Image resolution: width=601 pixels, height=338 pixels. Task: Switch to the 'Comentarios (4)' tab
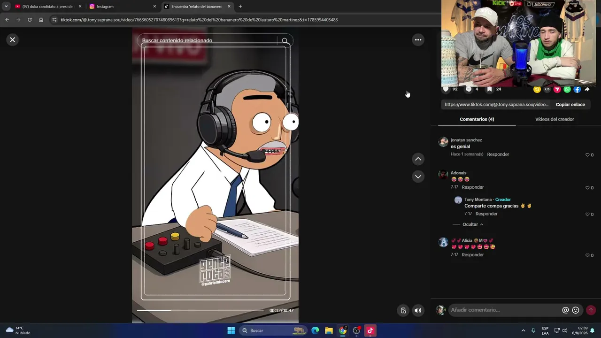tap(477, 119)
